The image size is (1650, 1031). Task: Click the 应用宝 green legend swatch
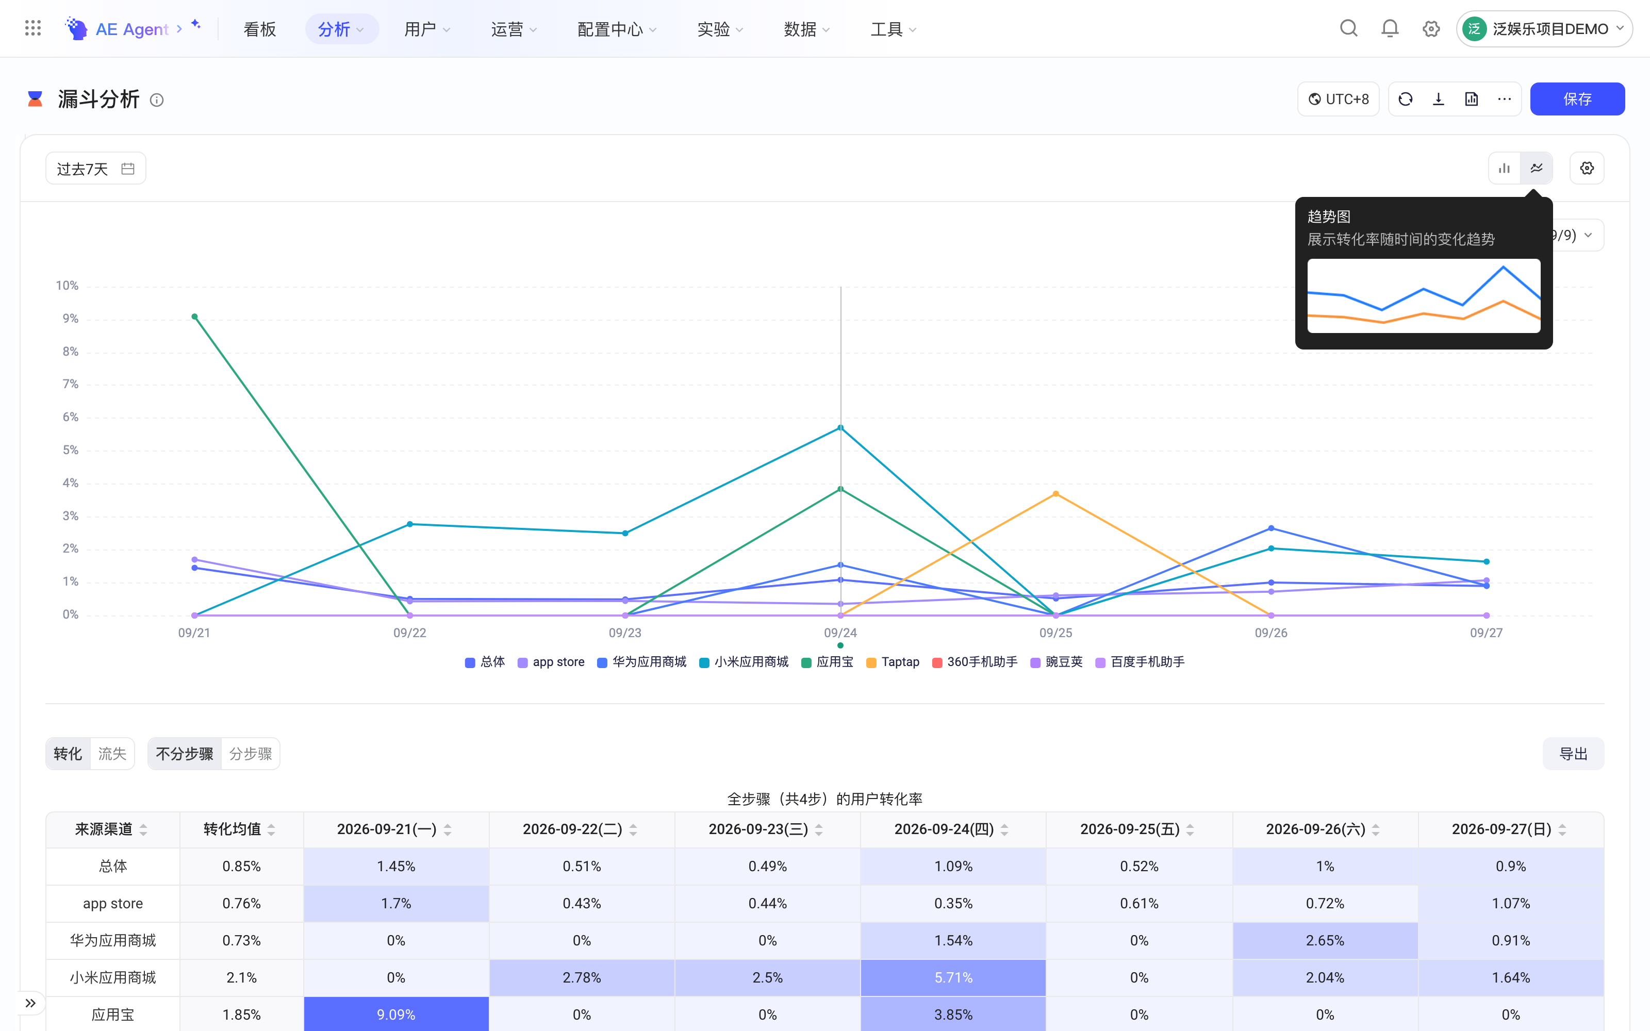coord(806,662)
